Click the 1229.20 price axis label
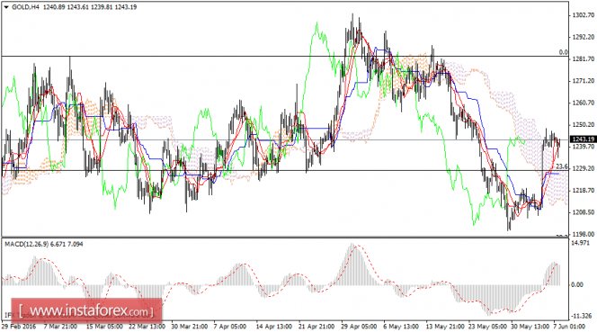The width and height of the screenshot is (597, 332). 583,168
